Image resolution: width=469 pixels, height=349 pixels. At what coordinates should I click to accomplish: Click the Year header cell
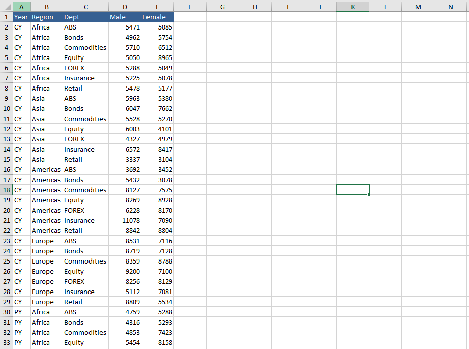coord(21,17)
